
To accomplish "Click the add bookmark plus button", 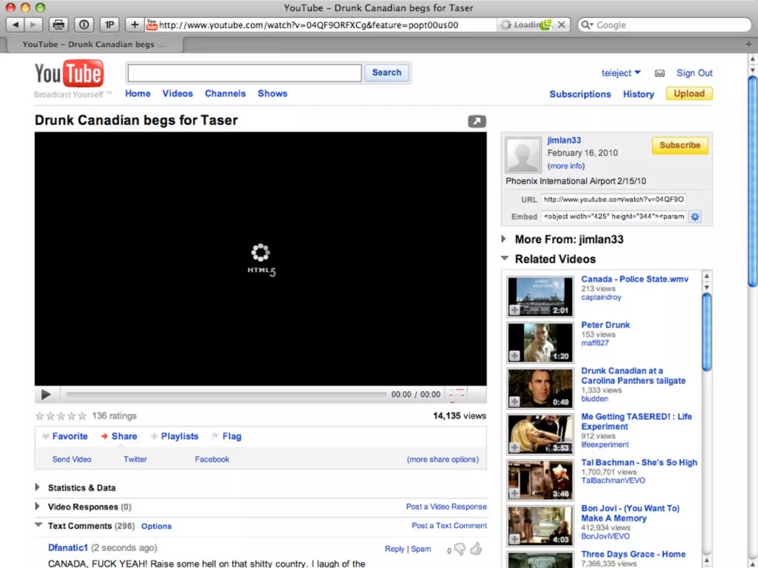I will point(135,25).
